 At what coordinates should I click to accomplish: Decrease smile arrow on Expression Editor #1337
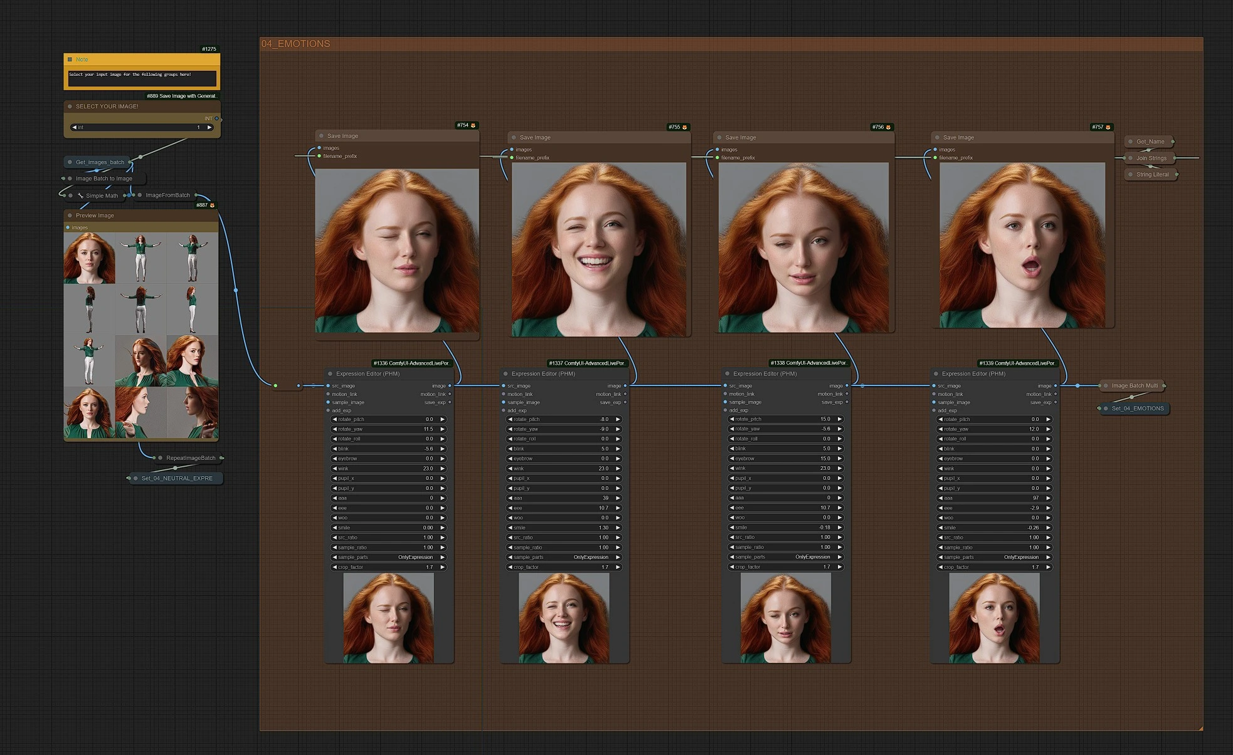[x=510, y=528]
